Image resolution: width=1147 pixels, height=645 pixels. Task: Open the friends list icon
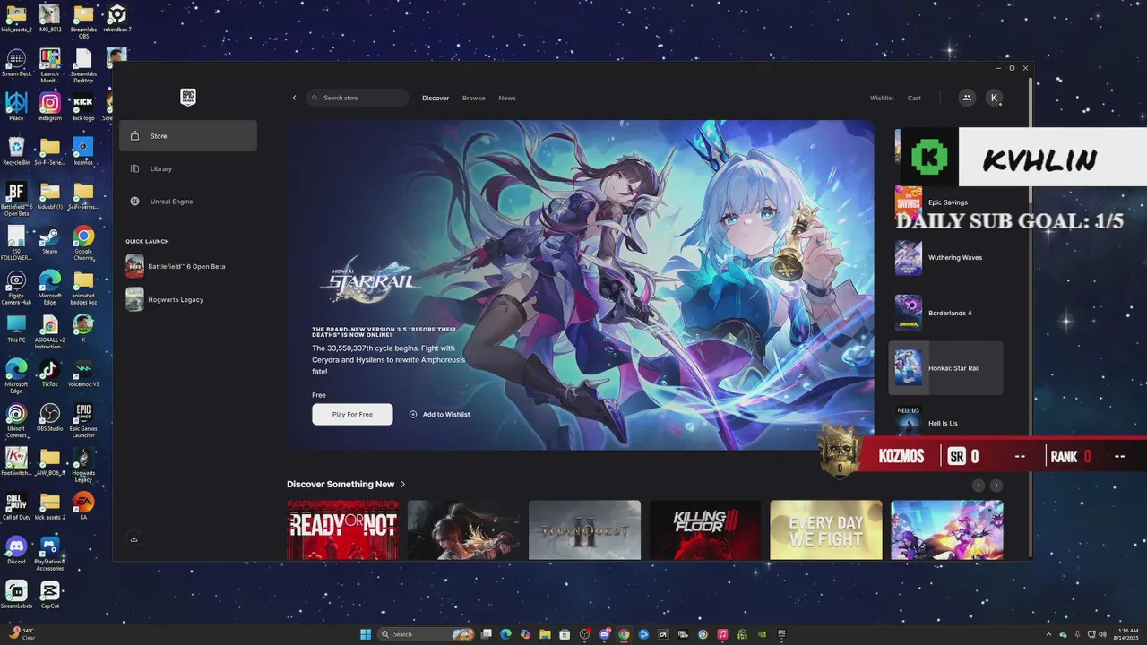coord(966,98)
